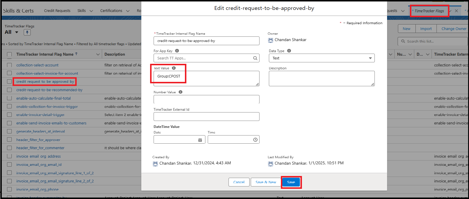This screenshot has height=199, width=469.
Task: Click the Owner avatar icon next to Chandan Shankar
Action: click(271, 40)
